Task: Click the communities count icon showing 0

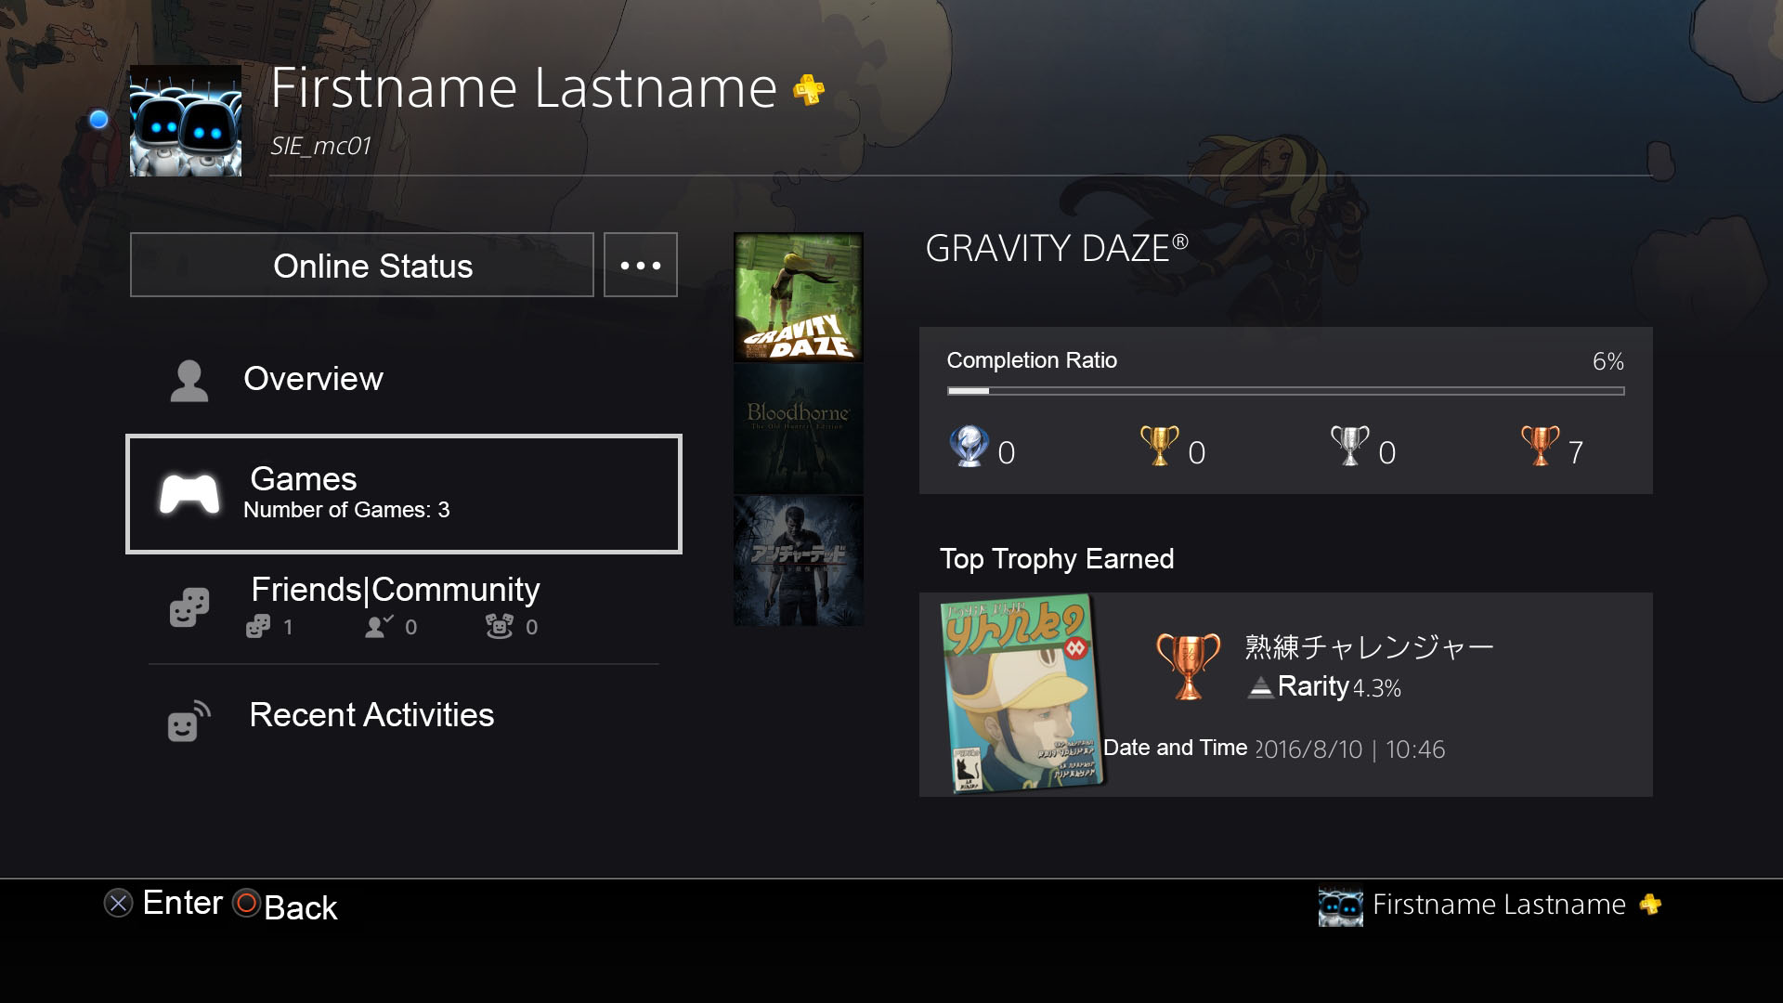Action: click(x=499, y=627)
